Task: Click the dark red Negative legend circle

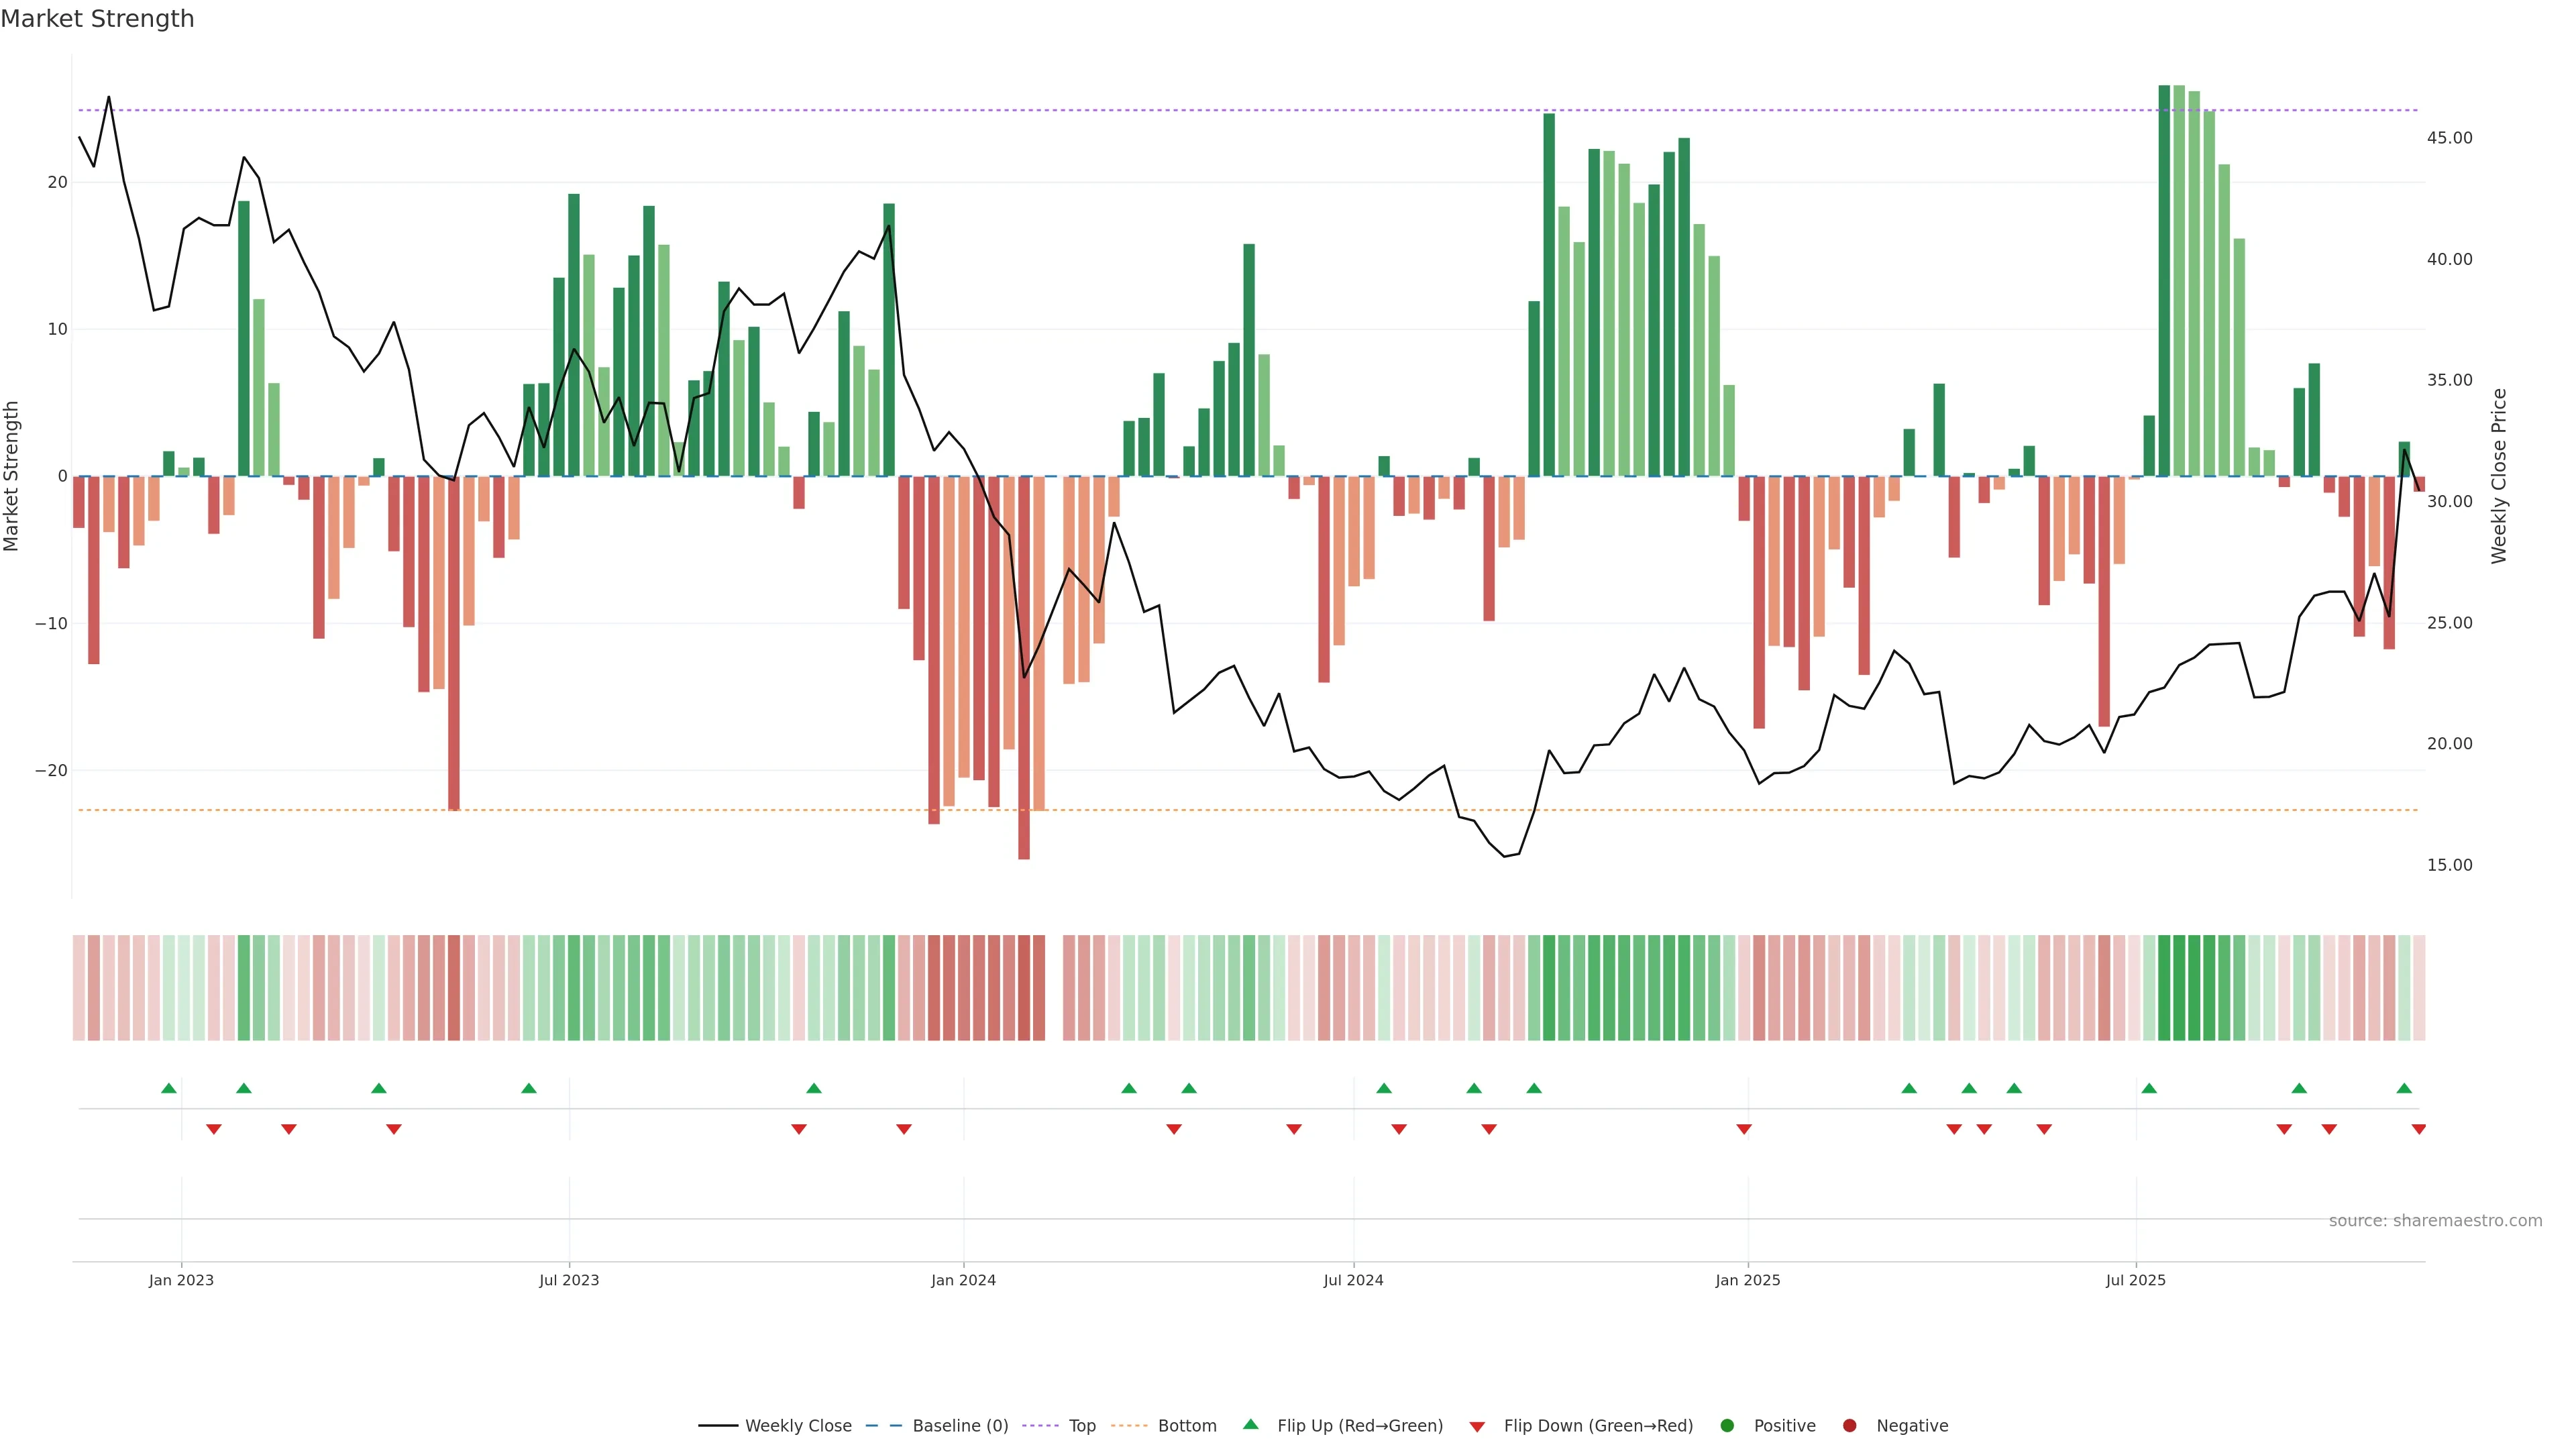Action: (x=1849, y=1425)
